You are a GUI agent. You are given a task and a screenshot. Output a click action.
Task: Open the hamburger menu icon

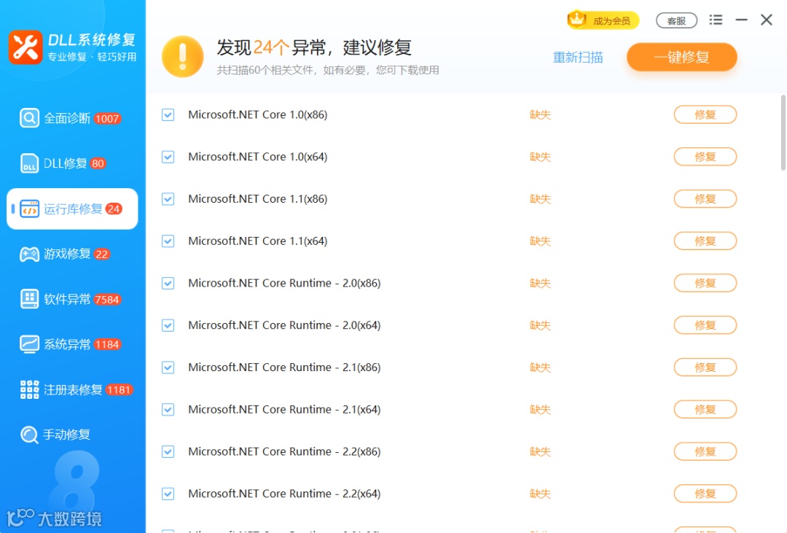(x=716, y=20)
